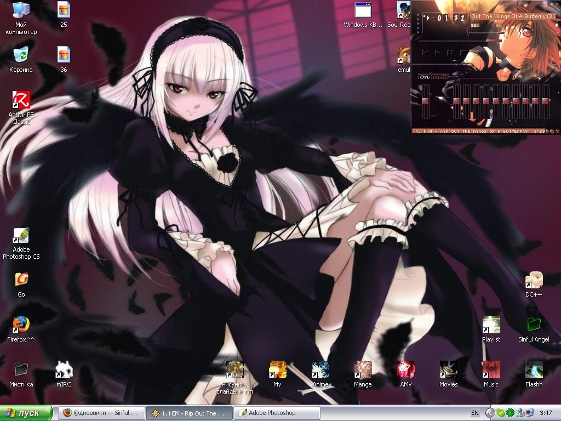The height and width of the screenshot is (421, 561).
Task: Launch Antivir PE Classic
Action: pos(21,107)
